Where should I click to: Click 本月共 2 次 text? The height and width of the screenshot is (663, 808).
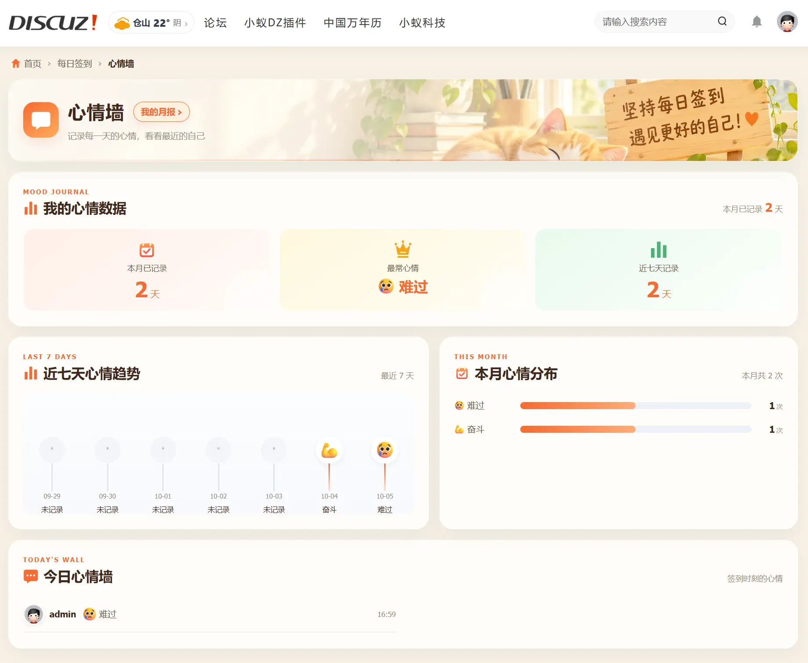762,375
